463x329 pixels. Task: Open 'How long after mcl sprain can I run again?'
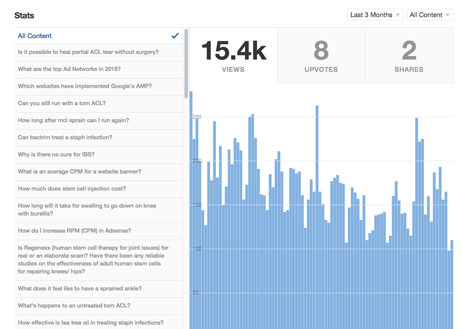99,121
